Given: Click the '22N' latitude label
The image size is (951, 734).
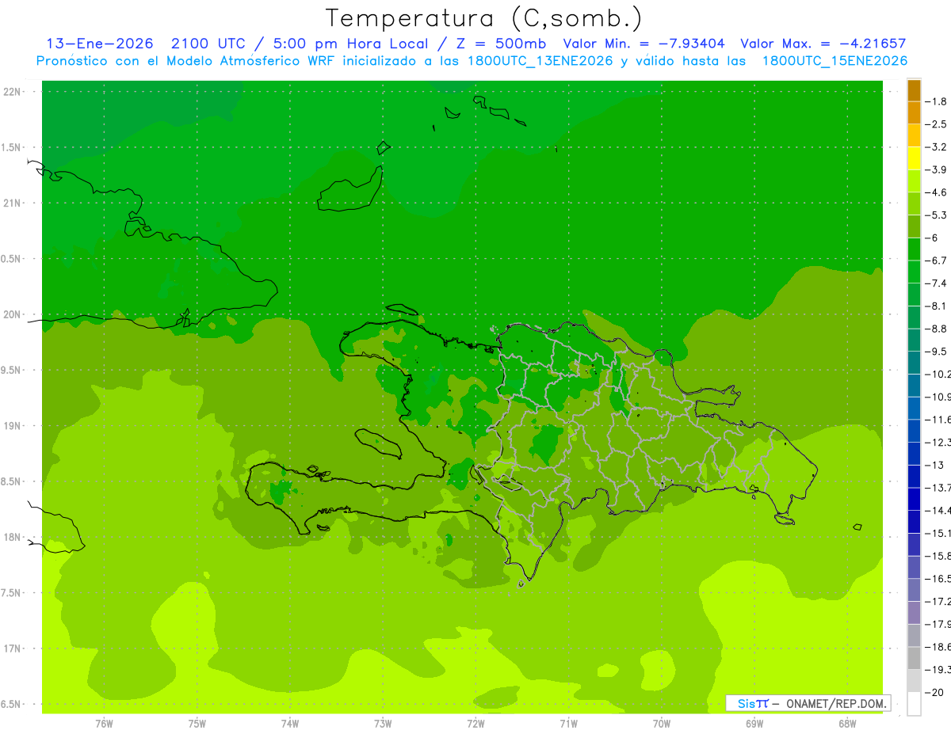Looking at the screenshot, I should click(13, 92).
